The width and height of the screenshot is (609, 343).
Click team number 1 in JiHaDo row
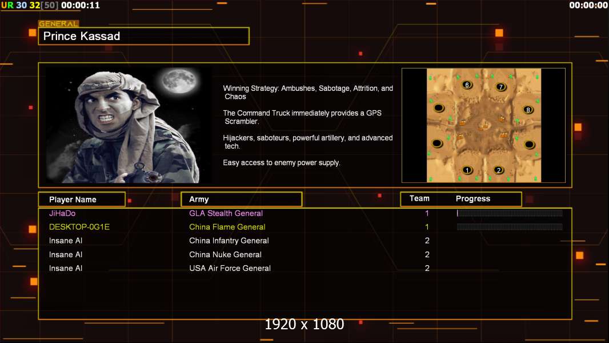(427, 213)
